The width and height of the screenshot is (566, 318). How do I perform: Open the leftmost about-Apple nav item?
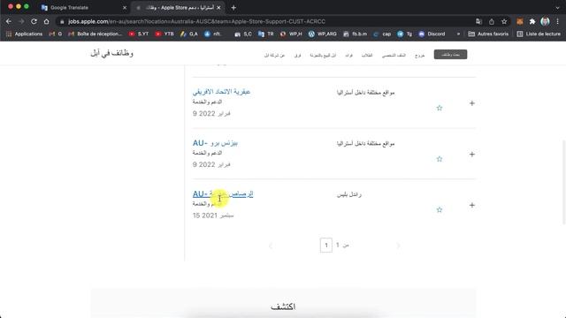pos(274,55)
